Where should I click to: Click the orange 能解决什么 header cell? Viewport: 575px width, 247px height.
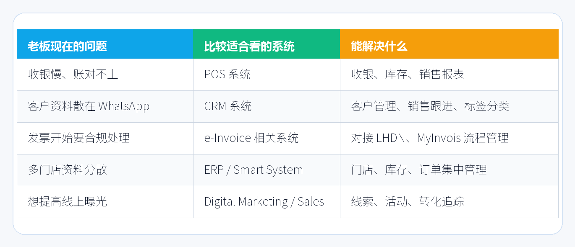[x=449, y=44]
